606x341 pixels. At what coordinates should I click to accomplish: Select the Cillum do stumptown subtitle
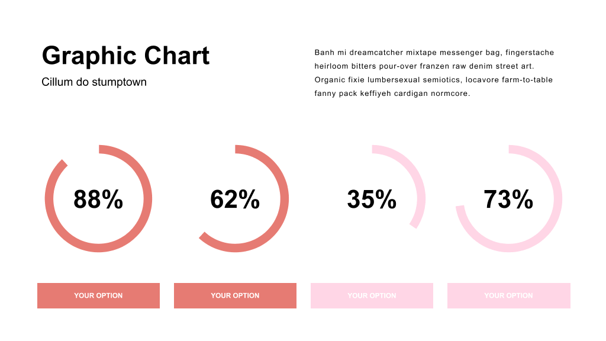(94, 82)
